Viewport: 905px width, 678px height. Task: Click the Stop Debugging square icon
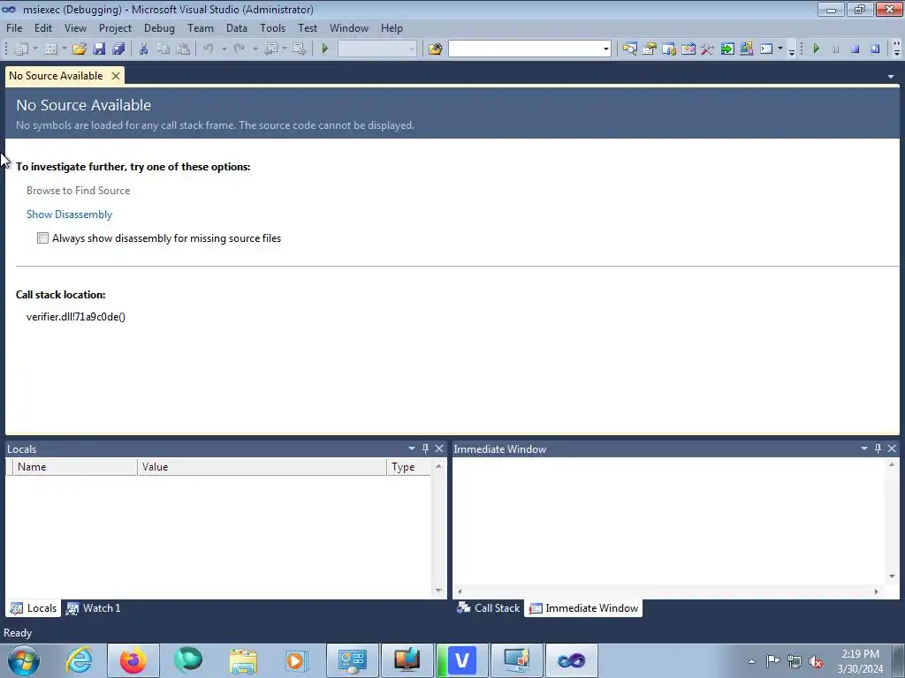click(x=856, y=49)
